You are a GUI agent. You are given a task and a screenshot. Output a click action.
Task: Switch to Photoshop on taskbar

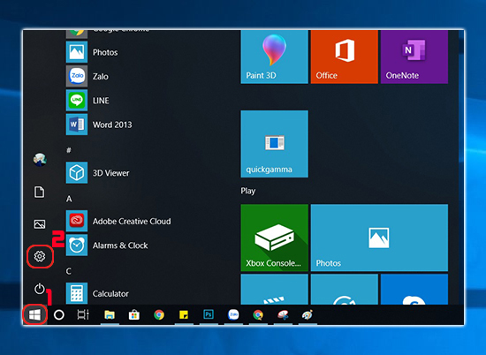[209, 315]
